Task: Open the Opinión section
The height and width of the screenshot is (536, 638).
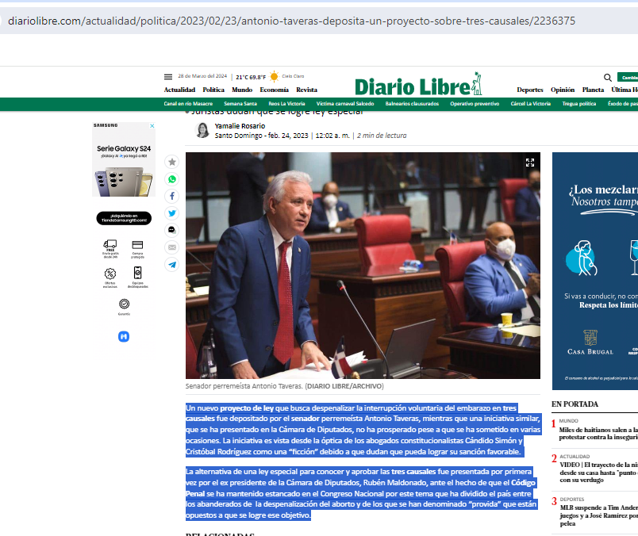Action: [563, 90]
